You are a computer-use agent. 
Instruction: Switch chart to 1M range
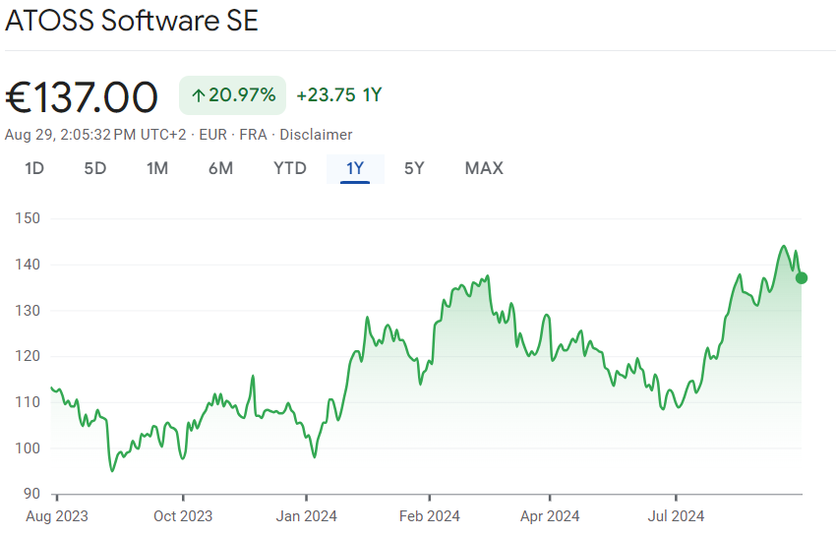pos(157,168)
